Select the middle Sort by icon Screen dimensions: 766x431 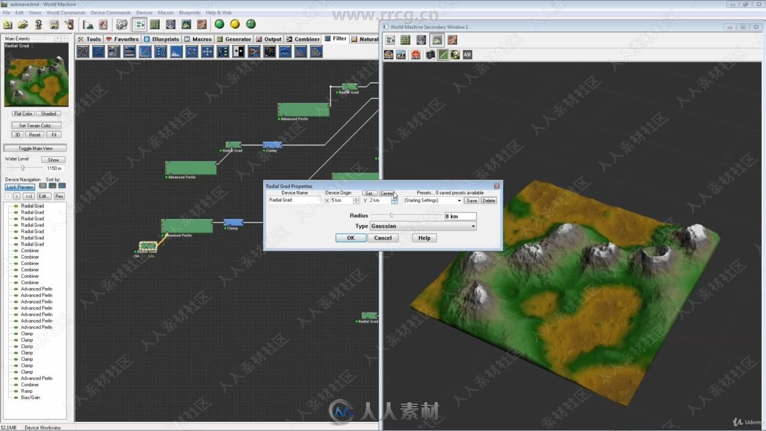(53, 186)
